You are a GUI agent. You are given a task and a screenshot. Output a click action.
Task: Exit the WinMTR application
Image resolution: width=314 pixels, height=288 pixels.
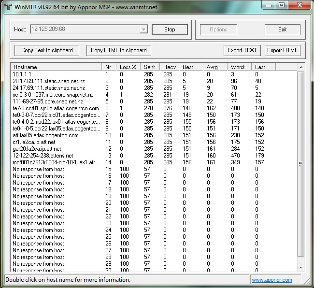(283, 29)
